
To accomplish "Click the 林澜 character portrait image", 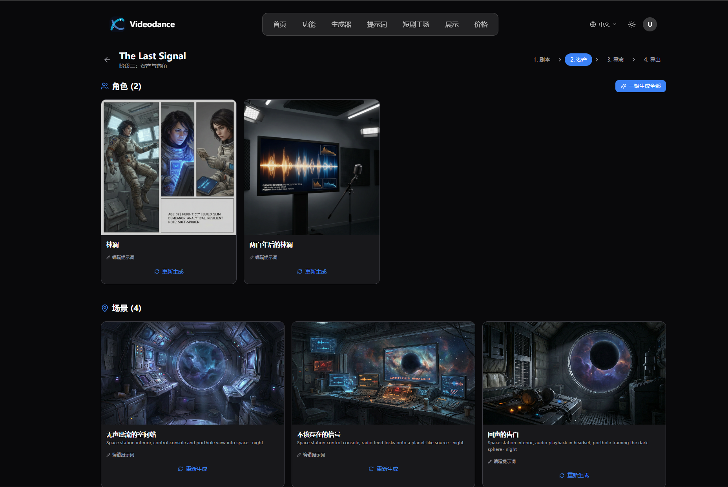I will coord(168,168).
